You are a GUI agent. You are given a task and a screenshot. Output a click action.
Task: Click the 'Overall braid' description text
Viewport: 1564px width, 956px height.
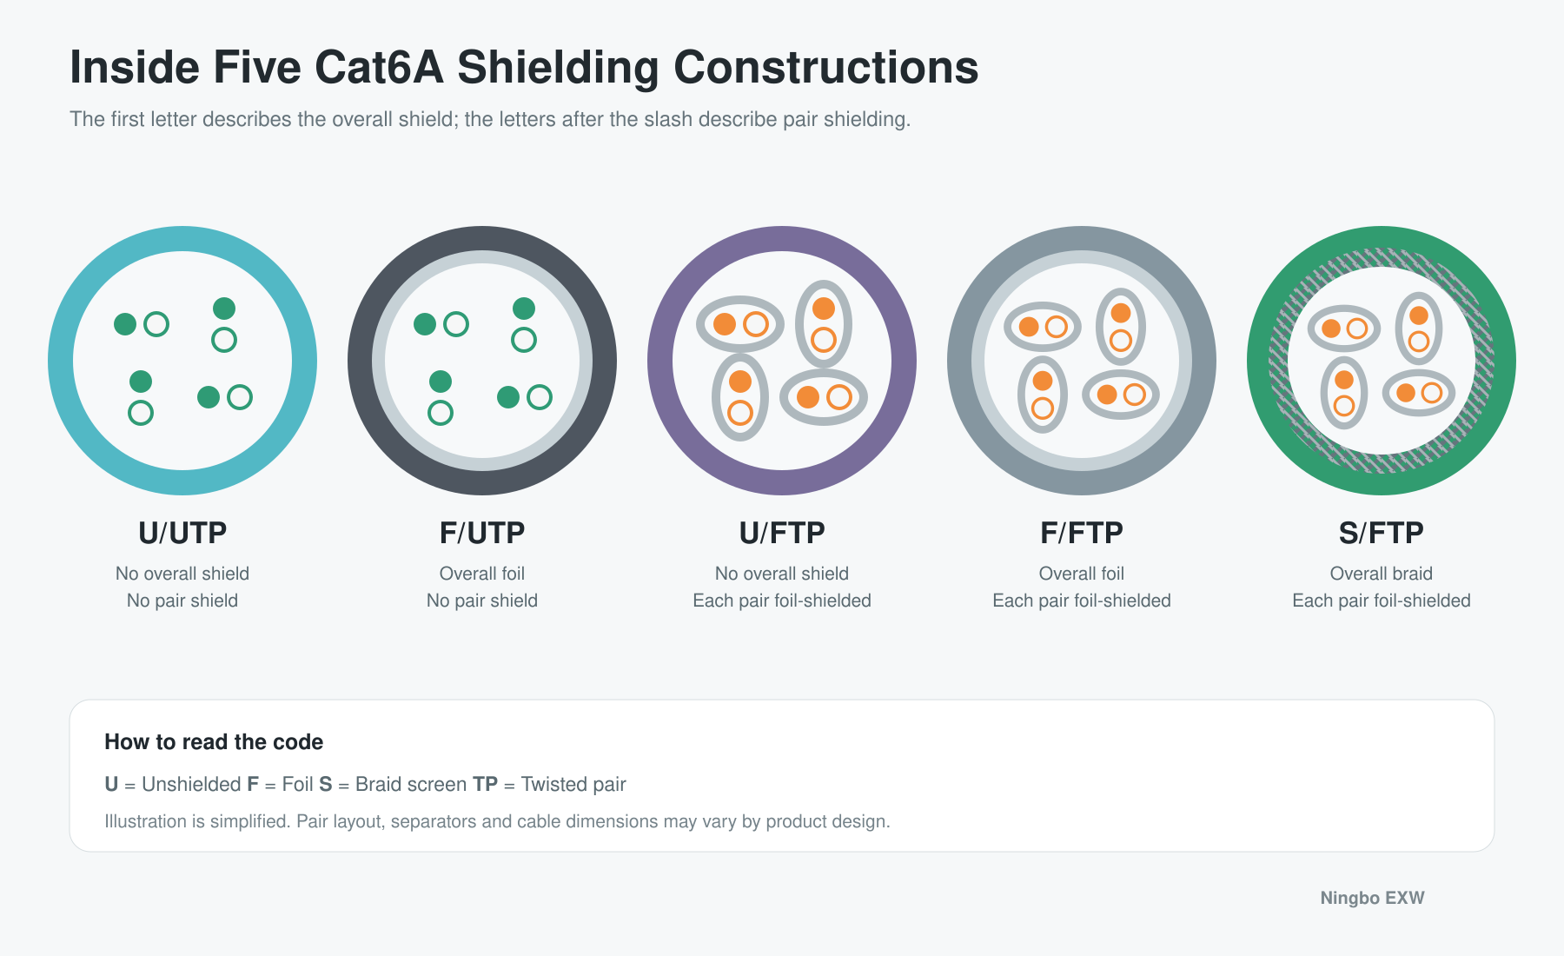(x=1382, y=574)
